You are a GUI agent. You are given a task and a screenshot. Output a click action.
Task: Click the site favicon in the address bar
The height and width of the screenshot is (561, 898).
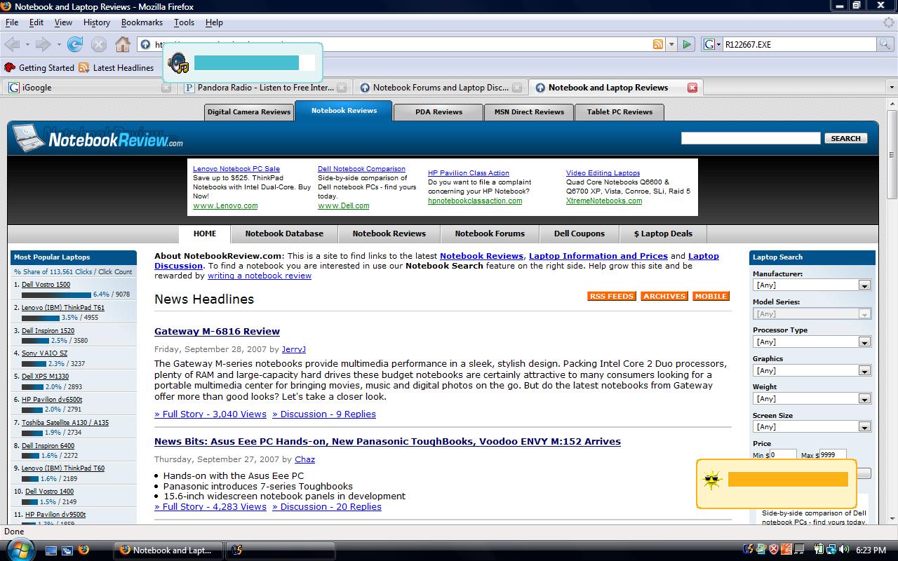point(145,44)
